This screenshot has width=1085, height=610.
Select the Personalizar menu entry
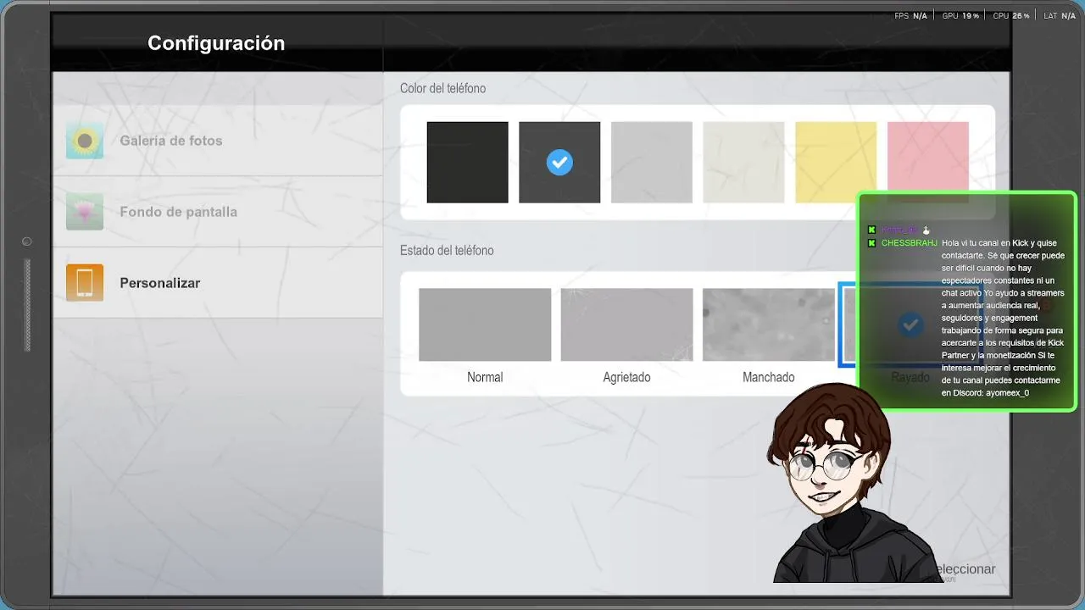(218, 283)
